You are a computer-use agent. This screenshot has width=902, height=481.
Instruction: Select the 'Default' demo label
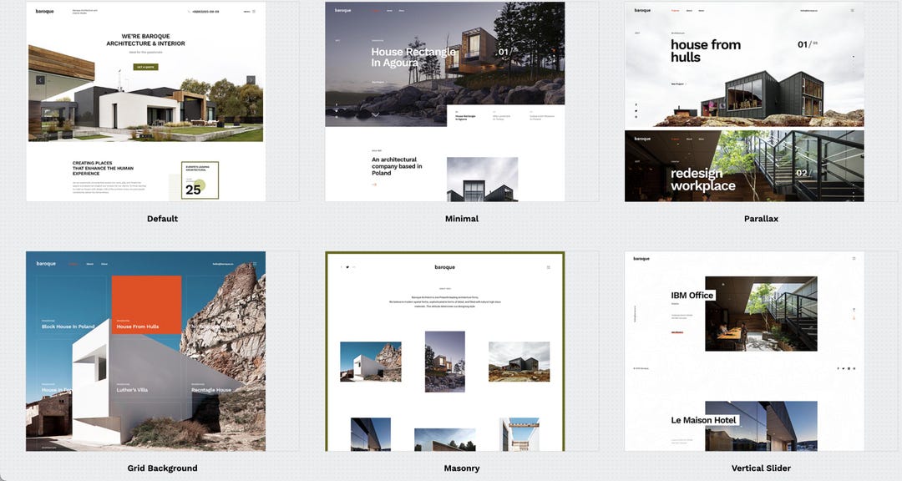(x=162, y=219)
